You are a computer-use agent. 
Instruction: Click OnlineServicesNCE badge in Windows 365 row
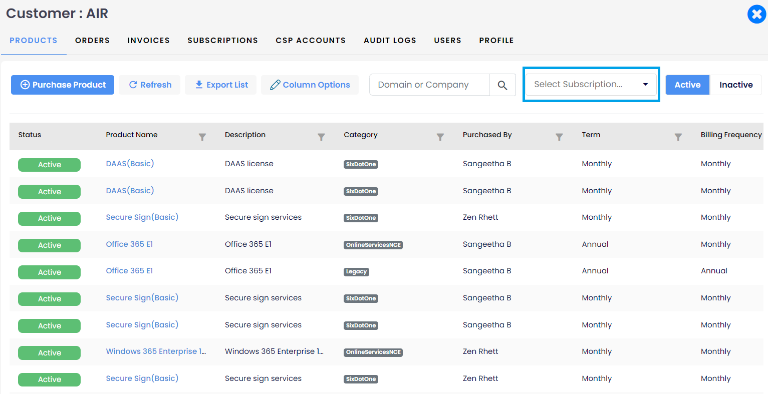373,352
